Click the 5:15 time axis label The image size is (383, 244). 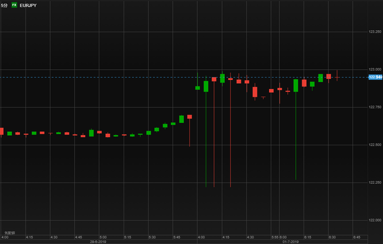tap(127, 238)
